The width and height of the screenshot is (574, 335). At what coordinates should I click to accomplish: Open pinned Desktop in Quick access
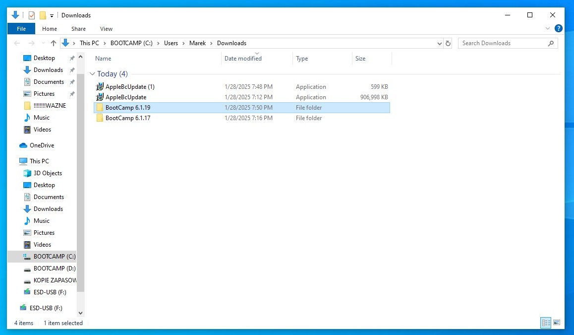44,58
